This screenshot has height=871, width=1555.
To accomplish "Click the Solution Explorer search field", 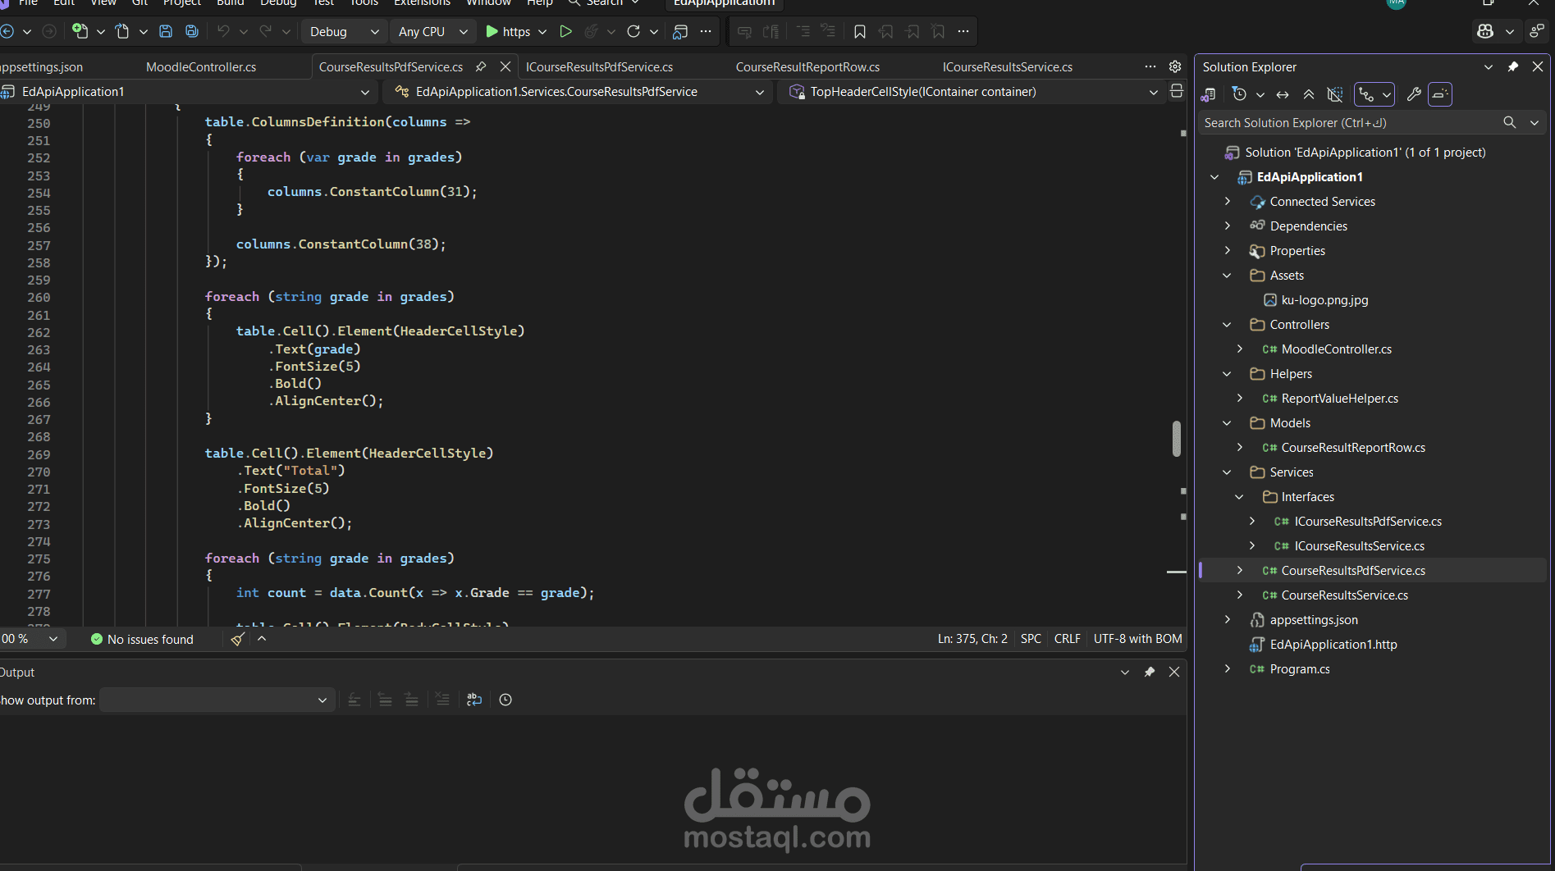I will click(x=1350, y=122).
